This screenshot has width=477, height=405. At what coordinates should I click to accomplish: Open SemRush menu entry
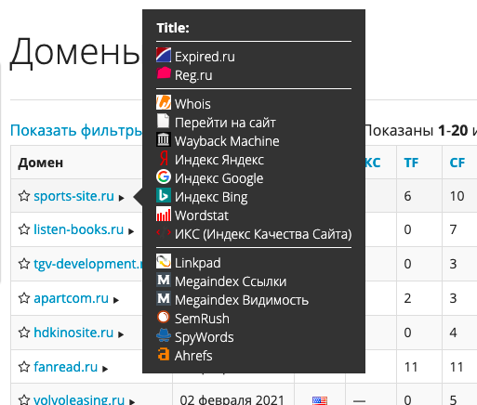(202, 319)
